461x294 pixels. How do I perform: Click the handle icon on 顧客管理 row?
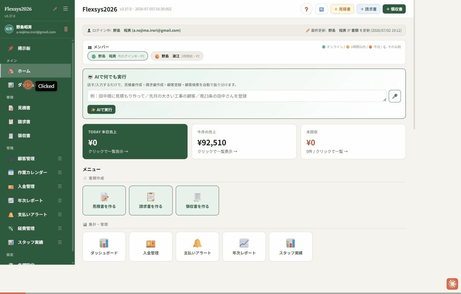click(x=60, y=159)
